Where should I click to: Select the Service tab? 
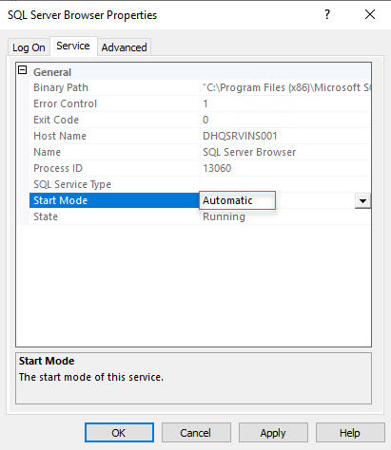coord(73,47)
